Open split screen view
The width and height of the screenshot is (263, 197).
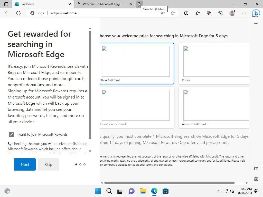[186, 13]
